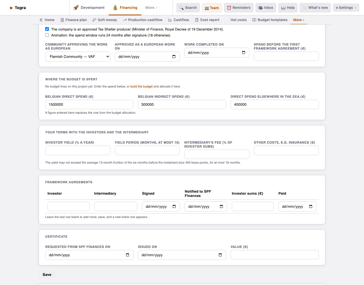364x285 pixels.
Task: Switch to the Development tab
Action: pos(89,8)
